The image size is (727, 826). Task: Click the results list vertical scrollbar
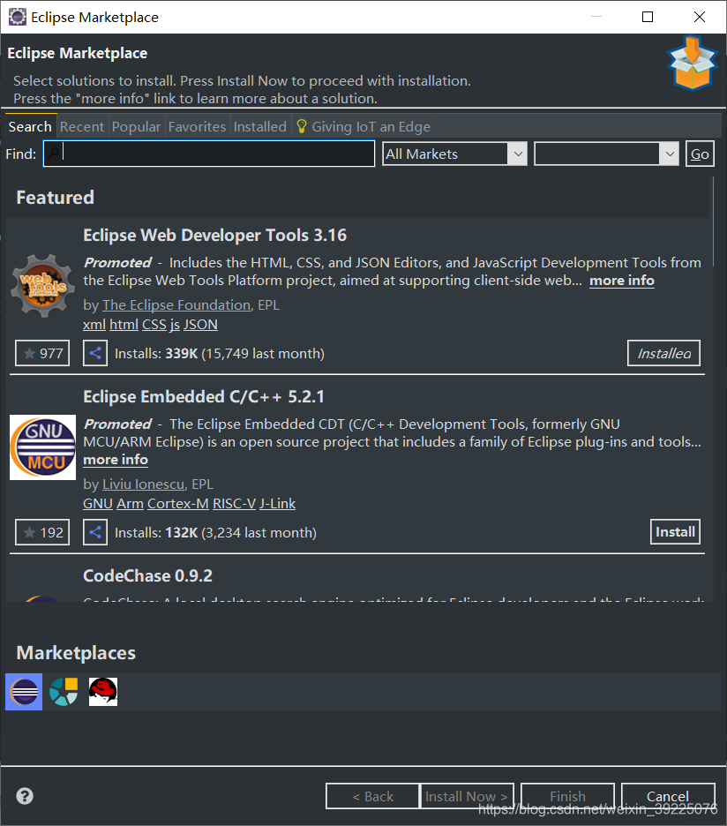tap(713, 222)
